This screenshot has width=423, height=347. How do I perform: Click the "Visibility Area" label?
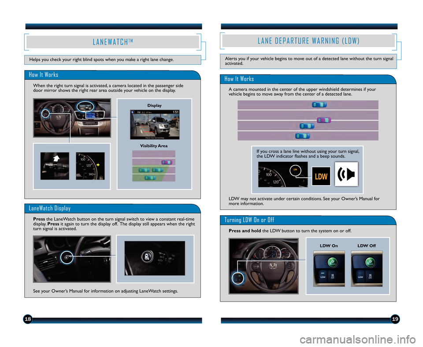[154, 146]
